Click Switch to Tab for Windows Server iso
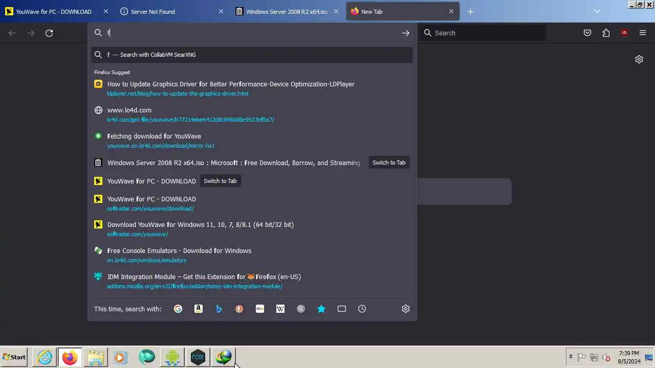The image size is (655, 368). click(x=389, y=163)
